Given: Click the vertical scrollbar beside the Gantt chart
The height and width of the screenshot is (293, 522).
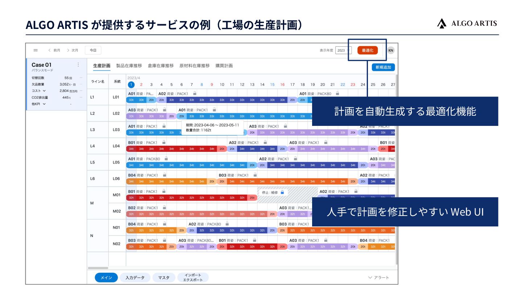Looking at the screenshot, I should 396,169.
